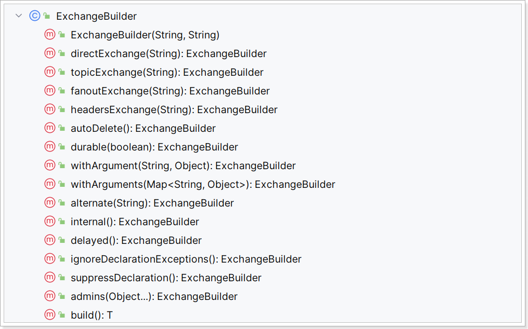The image size is (528, 329).
Task: Select the suppressDeclaration() method
Action: [166, 278]
